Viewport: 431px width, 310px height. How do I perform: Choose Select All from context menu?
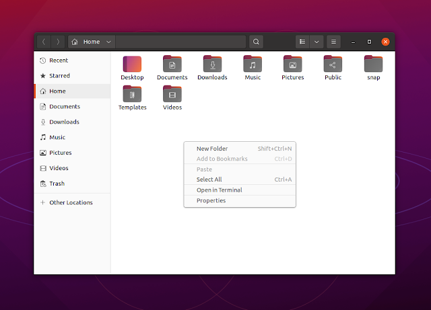(240, 180)
